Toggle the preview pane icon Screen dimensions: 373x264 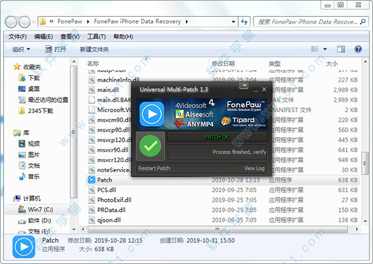click(341, 49)
